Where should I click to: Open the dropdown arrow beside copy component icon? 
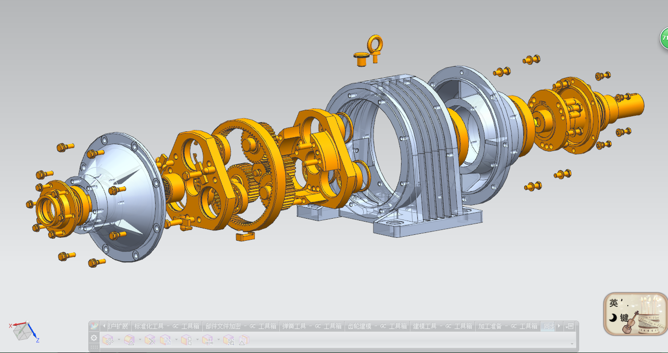(x=176, y=339)
